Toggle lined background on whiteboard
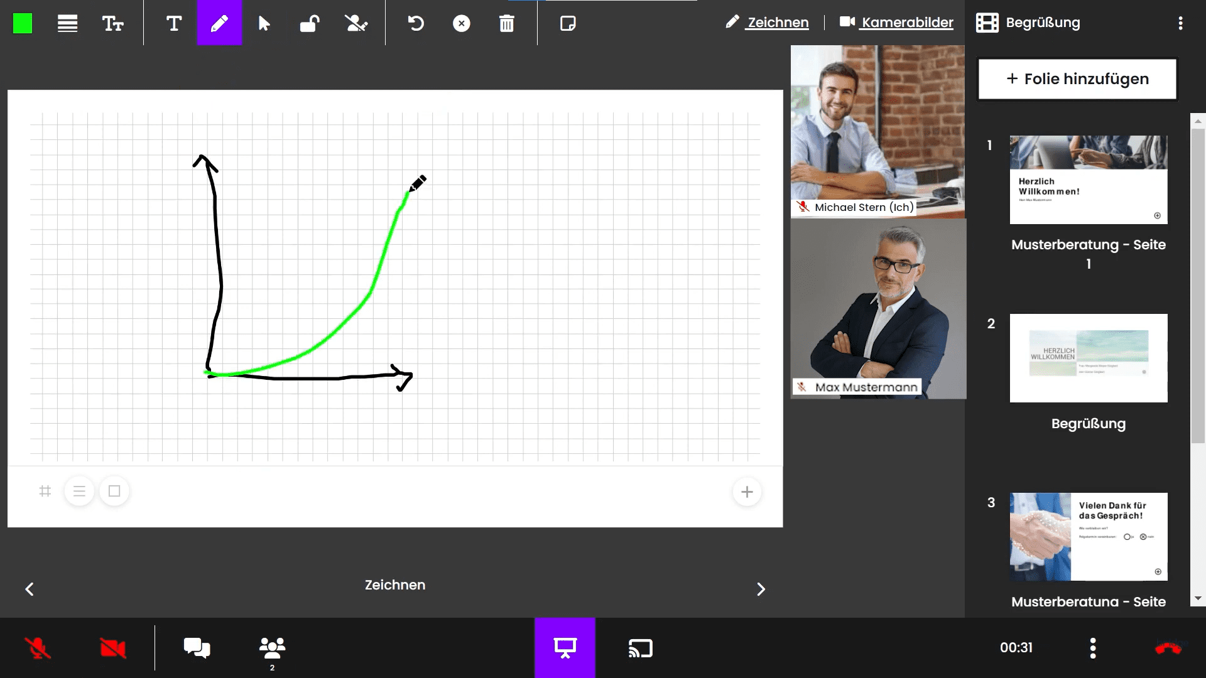 point(79,491)
